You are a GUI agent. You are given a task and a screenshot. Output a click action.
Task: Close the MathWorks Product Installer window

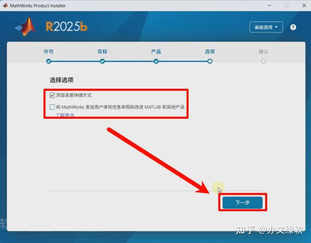click(304, 6)
